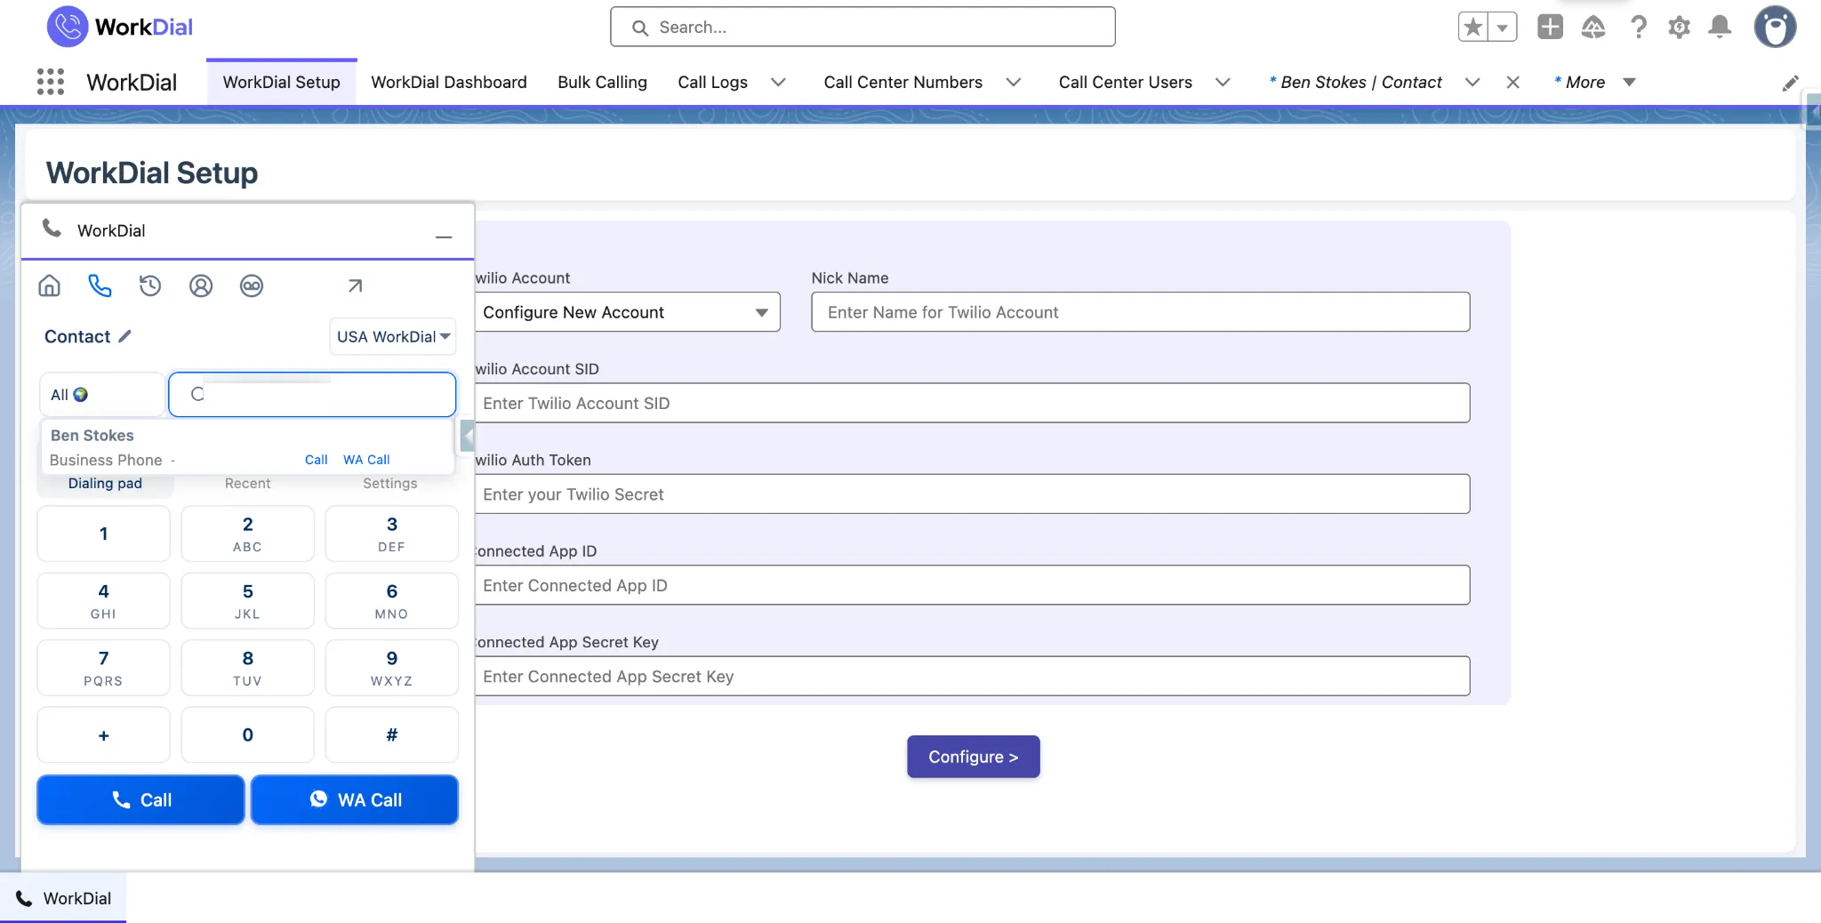
Task: Expand Ben Stokes Contact tab chevron
Action: click(x=1472, y=82)
